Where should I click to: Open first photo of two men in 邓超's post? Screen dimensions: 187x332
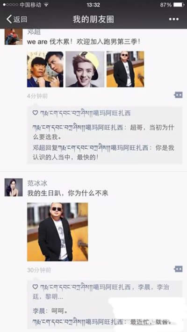[x=45, y=69]
